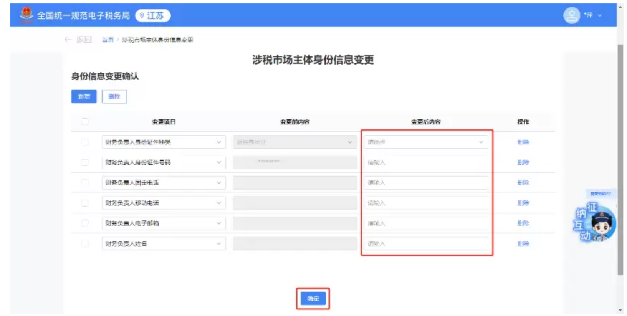Delete the 财务负责人姓名 row via its link

[523, 243]
